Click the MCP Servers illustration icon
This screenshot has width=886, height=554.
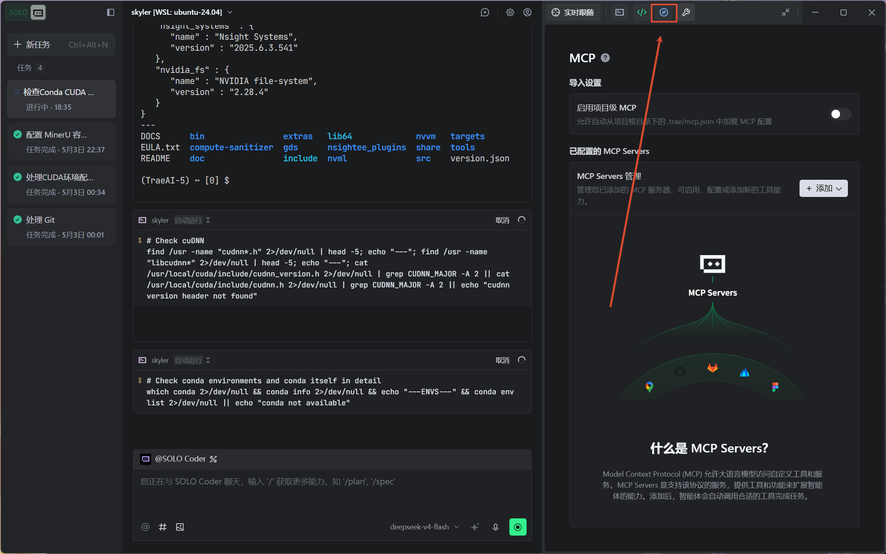(x=713, y=264)
